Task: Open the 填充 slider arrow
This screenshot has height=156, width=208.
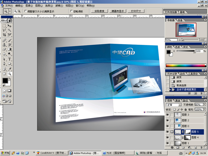Action: pyautogui.click(x=204, y=109)
